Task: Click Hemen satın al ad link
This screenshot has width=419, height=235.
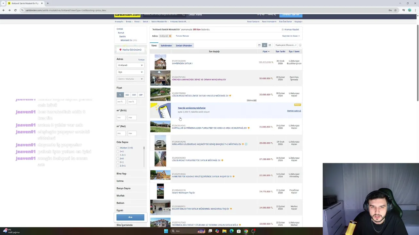Action: pos(294,111)
